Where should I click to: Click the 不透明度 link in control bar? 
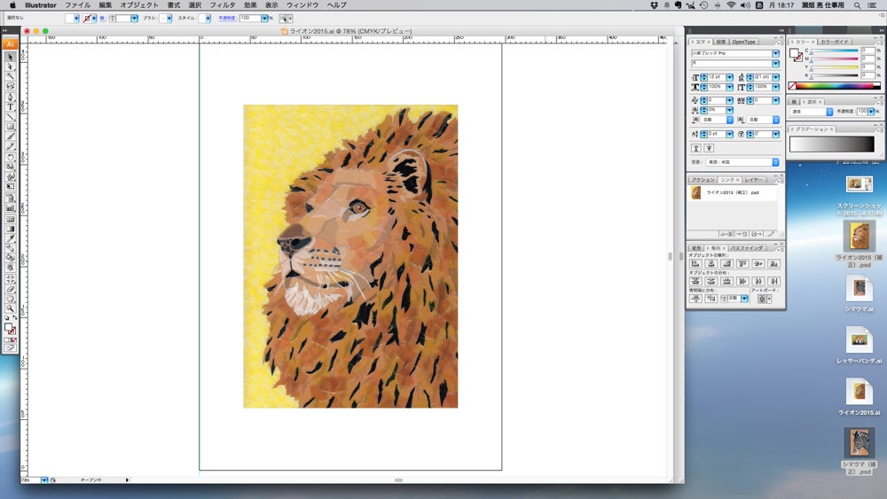click(x=227, y=18)
